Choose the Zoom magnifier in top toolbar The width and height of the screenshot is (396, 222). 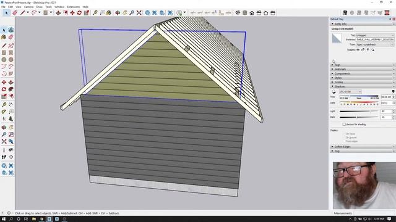click(132, 12)
